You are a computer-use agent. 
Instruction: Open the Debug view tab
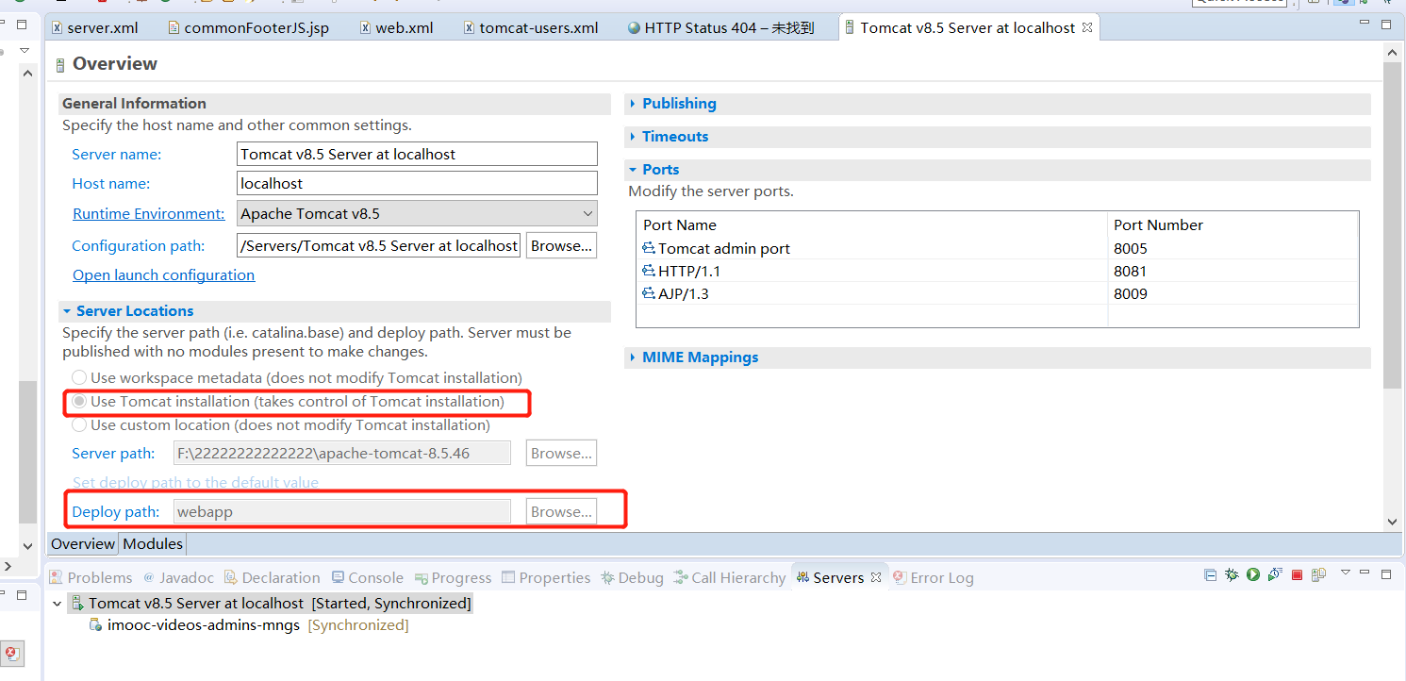633,577
